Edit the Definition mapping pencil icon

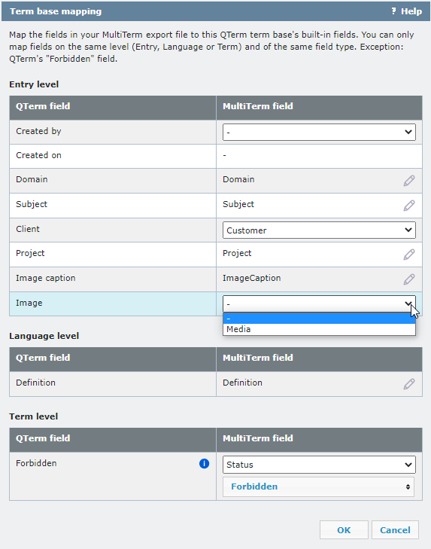tap(409, 384)
